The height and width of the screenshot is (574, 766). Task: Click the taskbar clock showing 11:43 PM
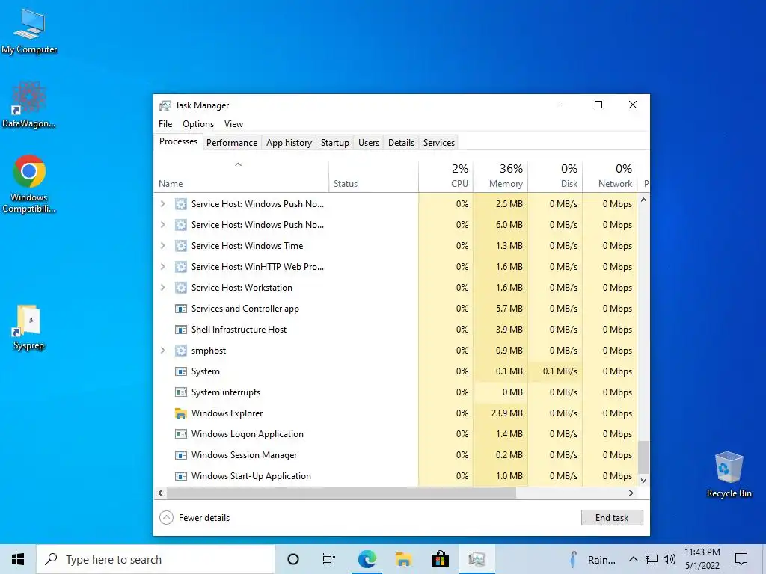point(702,559)
